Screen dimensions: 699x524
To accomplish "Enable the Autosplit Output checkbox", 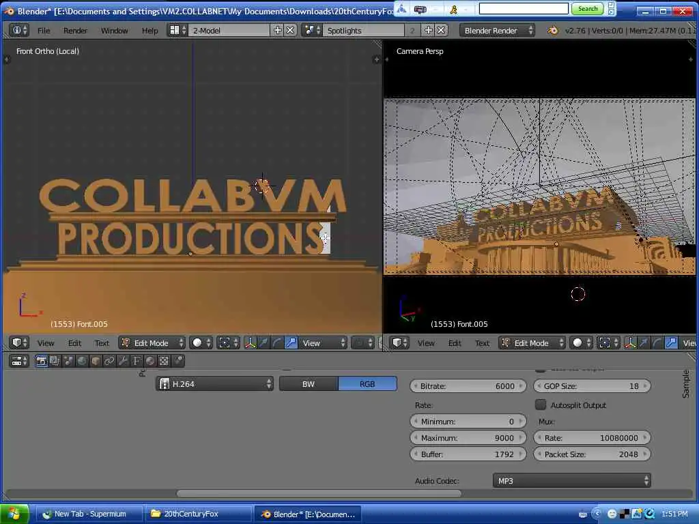I will tap(541, 405).
